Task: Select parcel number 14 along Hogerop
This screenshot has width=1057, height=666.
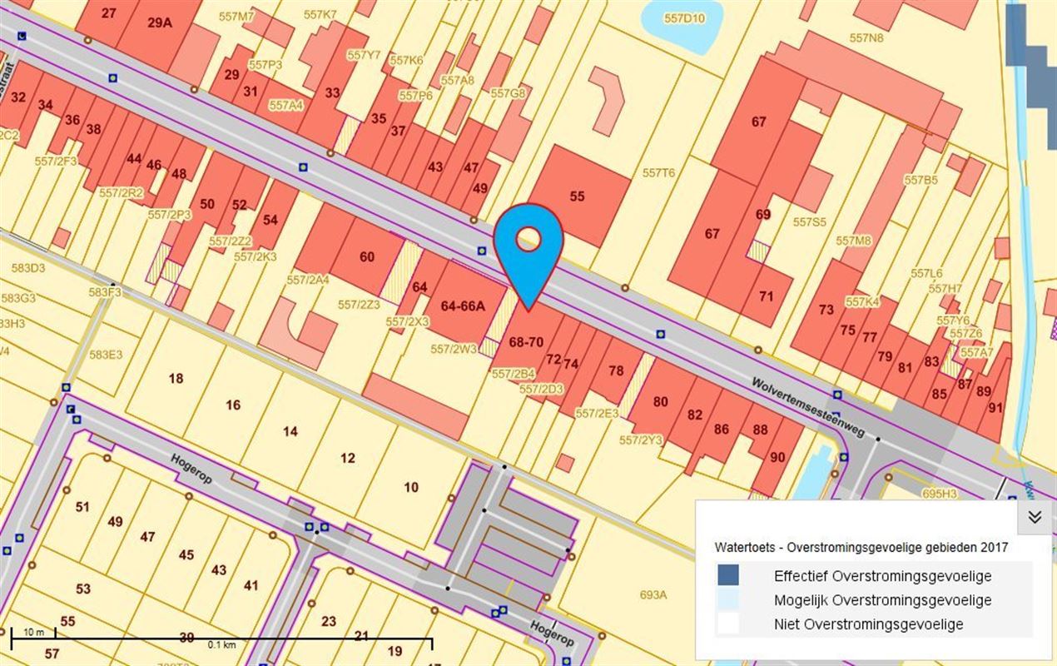Action: 290,431
